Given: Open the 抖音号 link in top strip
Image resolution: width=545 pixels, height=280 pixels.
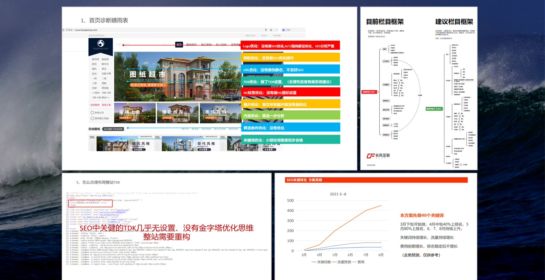Looking at the screenshot, I should coord(264,36).
